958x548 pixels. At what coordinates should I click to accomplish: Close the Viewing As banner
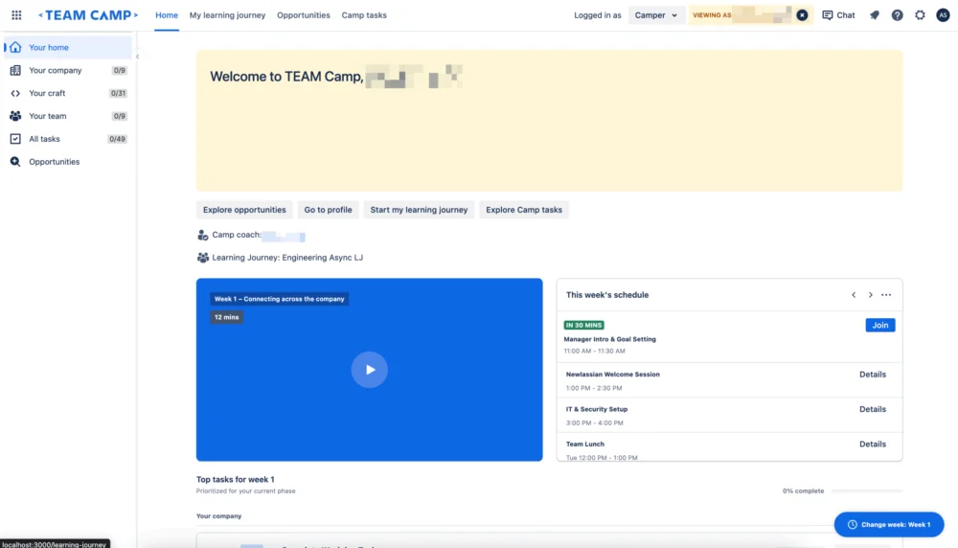(802, 15)
